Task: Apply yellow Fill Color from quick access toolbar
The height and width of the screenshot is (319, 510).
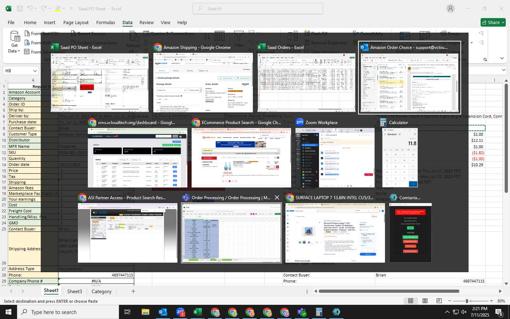Action: coord(58,9)
